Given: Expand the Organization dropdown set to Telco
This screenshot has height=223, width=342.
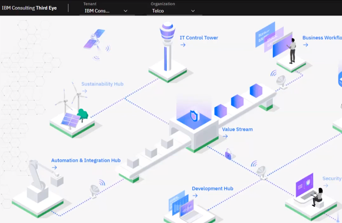Looking at the screenshot, I should pos(174,11).
